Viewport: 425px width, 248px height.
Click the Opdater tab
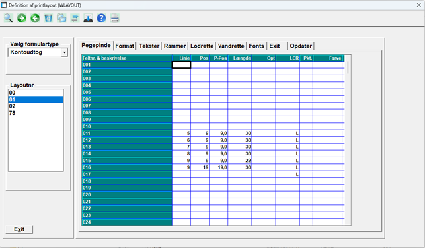coord(301,46)
